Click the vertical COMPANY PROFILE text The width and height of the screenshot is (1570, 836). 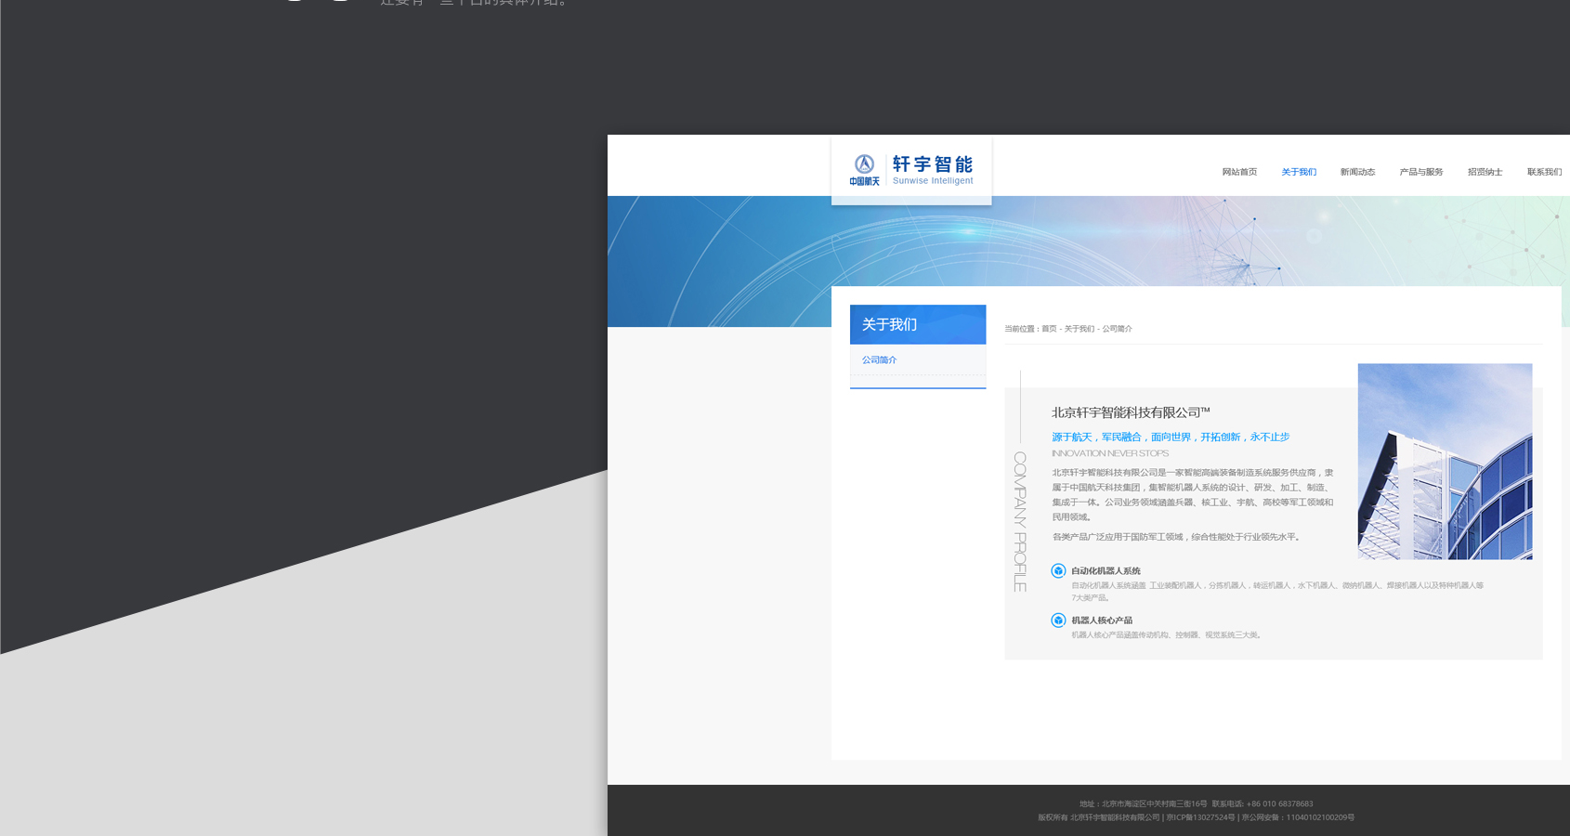pos(1019,522)
